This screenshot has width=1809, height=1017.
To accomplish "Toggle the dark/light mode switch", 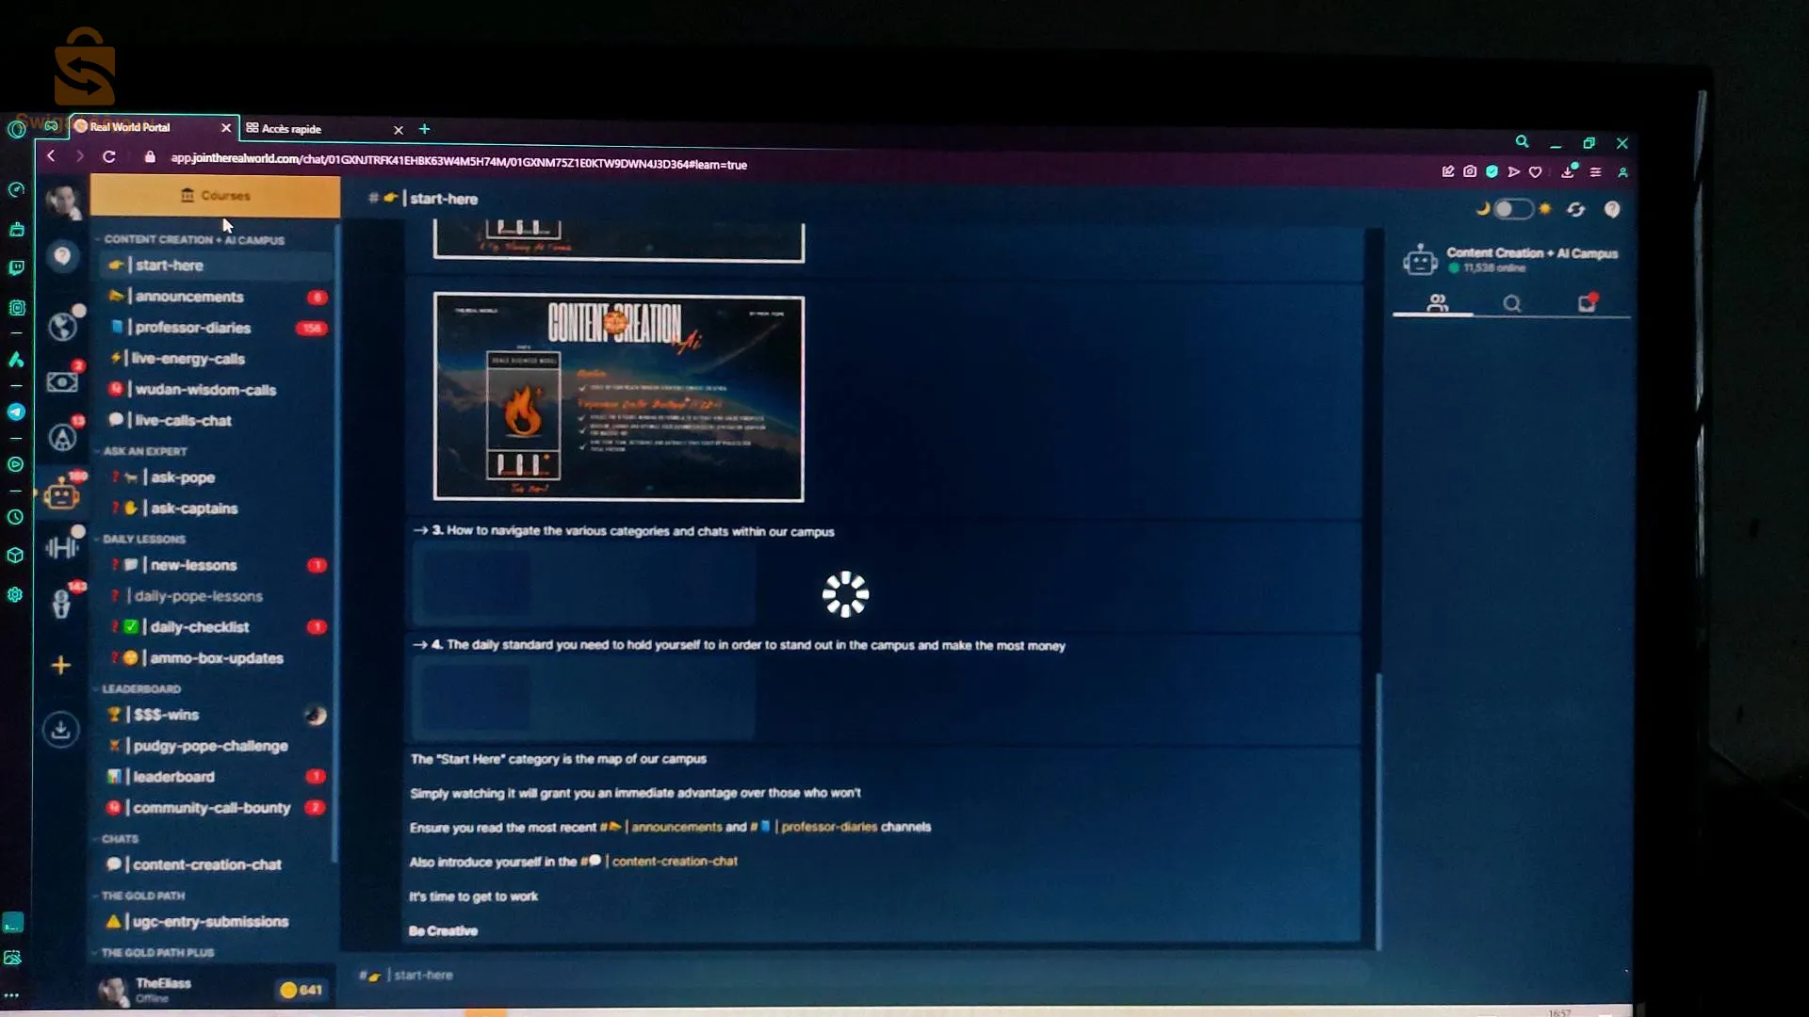I will [1513, 209].
